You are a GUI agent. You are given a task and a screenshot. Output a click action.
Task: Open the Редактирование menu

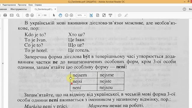point(9,5)
